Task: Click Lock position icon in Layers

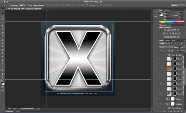Action: tap(169, 51)
